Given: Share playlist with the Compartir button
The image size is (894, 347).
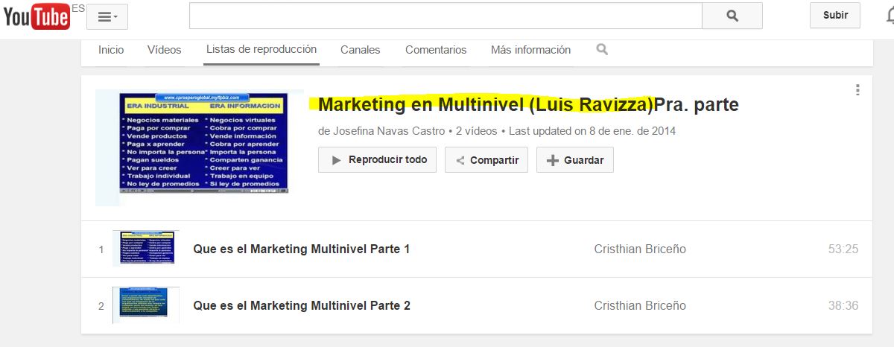Looking at the screenshot, I should (x=486, y=160).
